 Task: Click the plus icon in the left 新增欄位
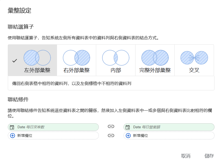(12, 135)
